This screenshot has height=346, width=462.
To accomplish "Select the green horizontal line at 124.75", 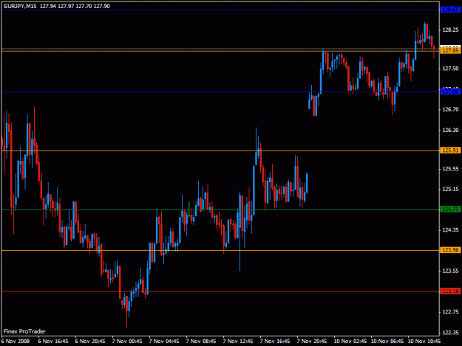I will (x=220, y=210).
